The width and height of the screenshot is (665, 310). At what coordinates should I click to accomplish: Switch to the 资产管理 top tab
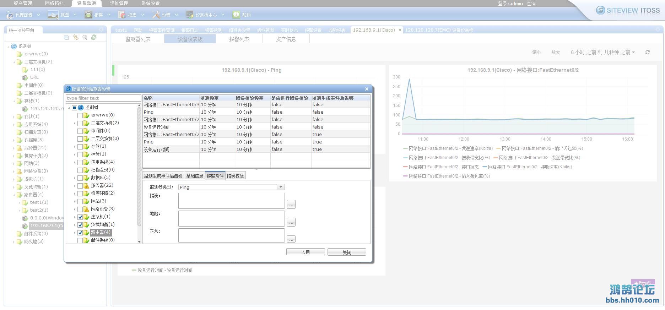pyautogui.click(x=22, y=3)
